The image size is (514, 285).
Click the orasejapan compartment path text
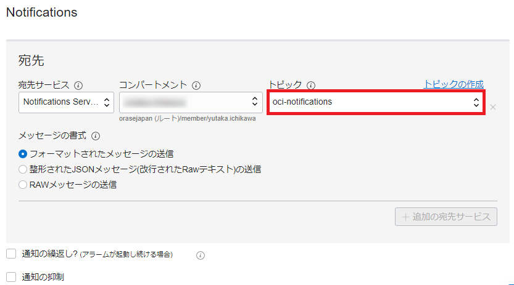point(188,118)
